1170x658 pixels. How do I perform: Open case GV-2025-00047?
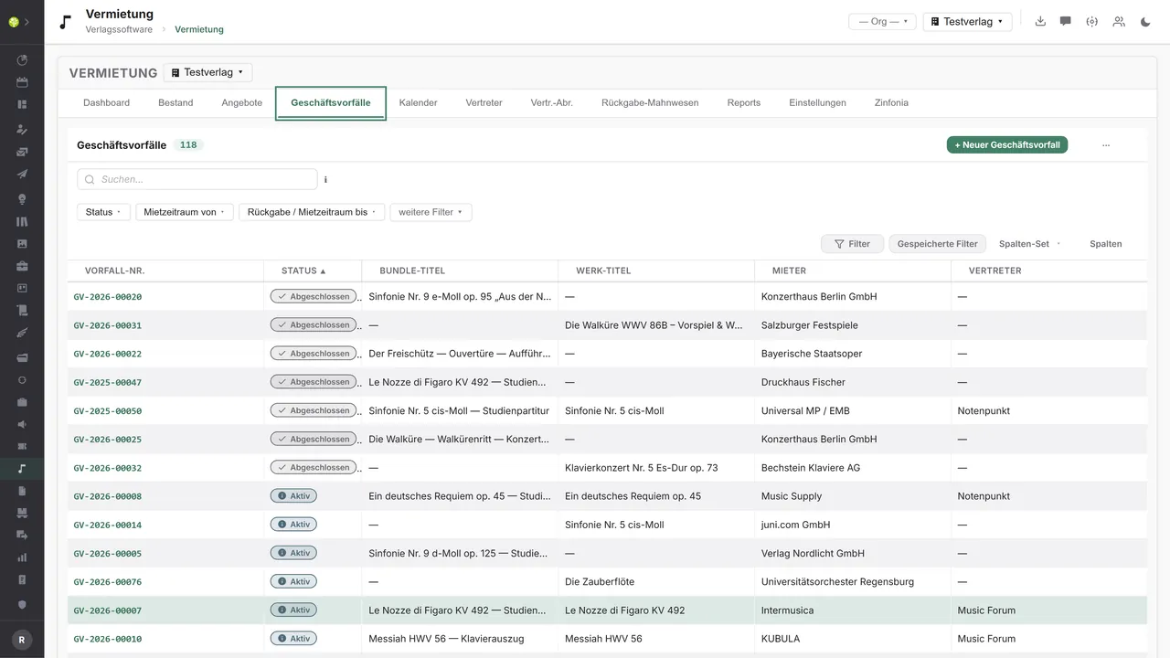(x=108, y=382)
